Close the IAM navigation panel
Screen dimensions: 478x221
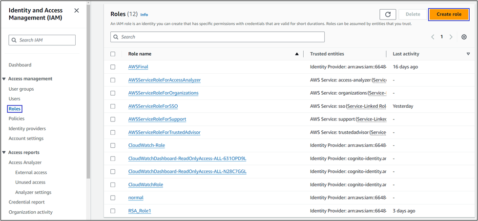tap(76, 10)
